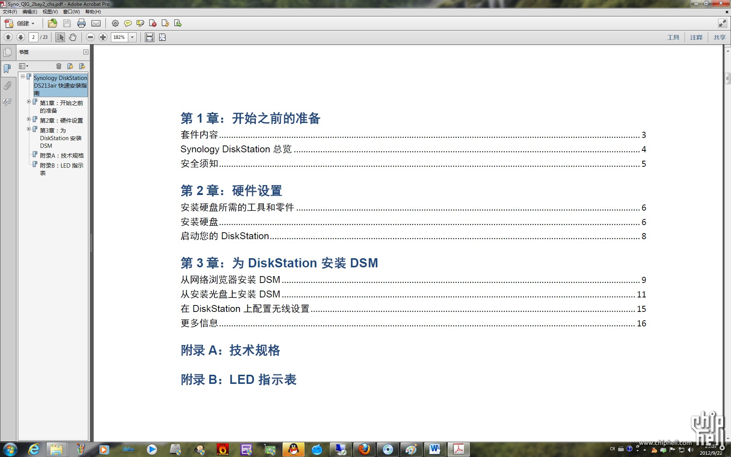Viewport: 731px width, 457px height.
Task: Open Microsoft Word taskbar icon
Action: (435, 449)
